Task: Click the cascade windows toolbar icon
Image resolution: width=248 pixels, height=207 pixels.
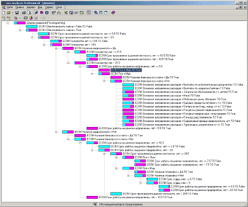Action: [96, 13]
